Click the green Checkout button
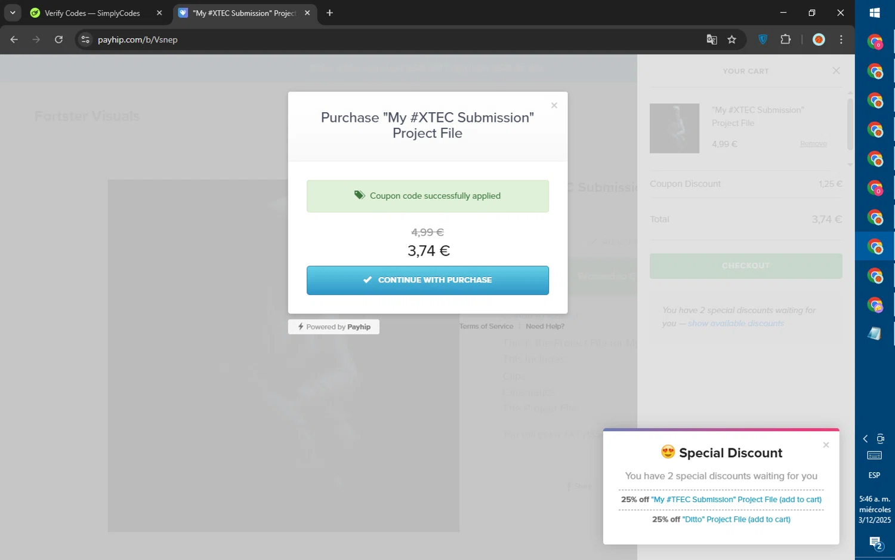Viewport: 895px width, 560px height. point(746,266)
